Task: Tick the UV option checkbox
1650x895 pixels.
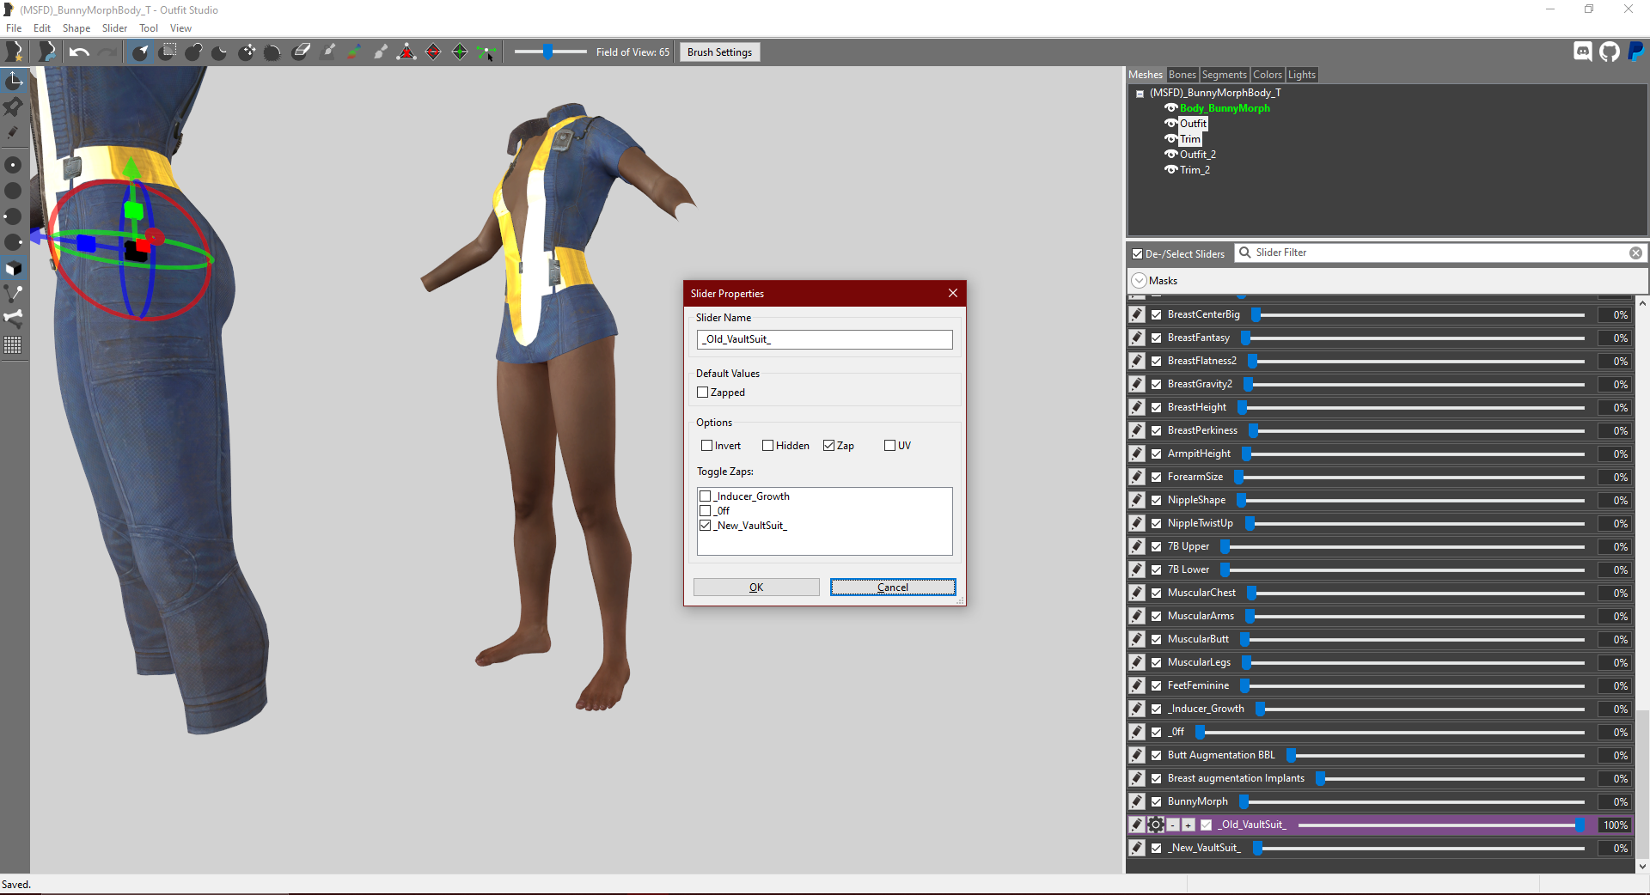Action: 890,446
